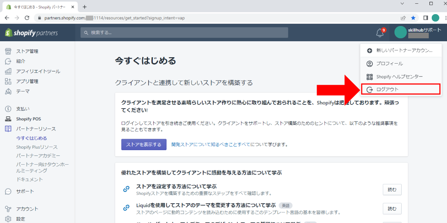447x223 pixels.
Task: Click heading Liquidを使用してストアのテーマを変更する方法
Action: tap(206, 205)
